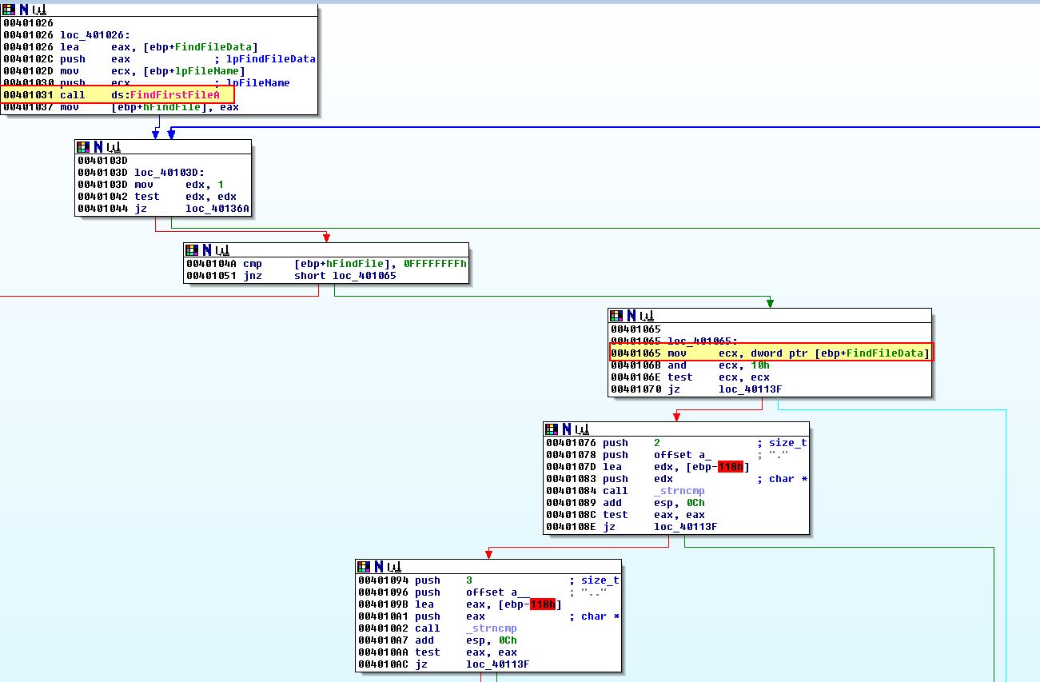Click the node color icon in loc_401065 block

point(617,315)
